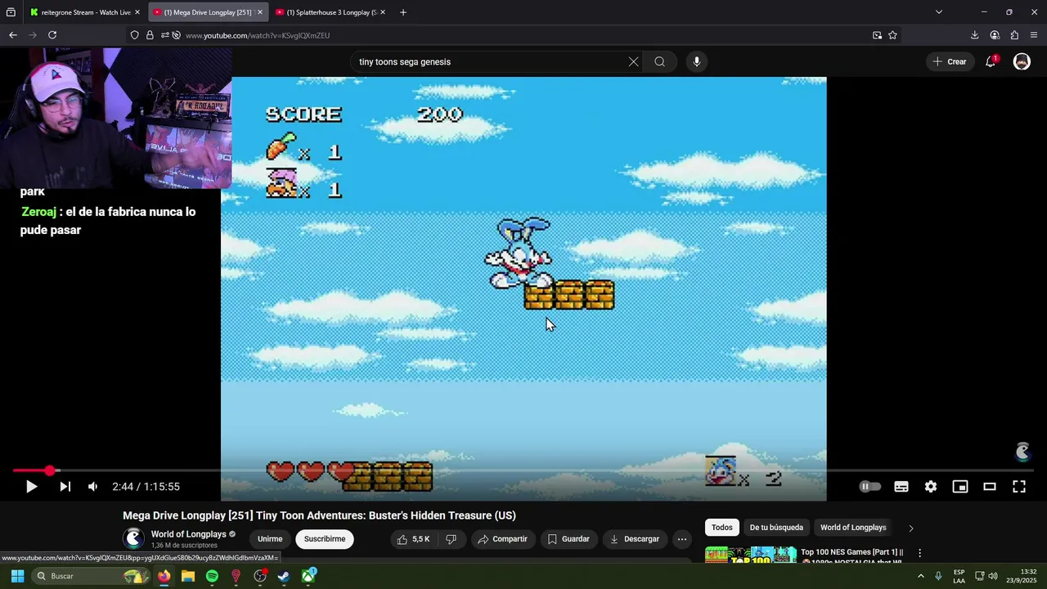Open the account avatar menu
This screenshot has height=589, width=1047.
[x=1022, y=61]
